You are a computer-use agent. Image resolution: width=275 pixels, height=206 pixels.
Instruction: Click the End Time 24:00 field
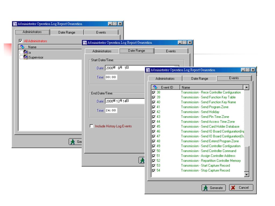(111, 110)
